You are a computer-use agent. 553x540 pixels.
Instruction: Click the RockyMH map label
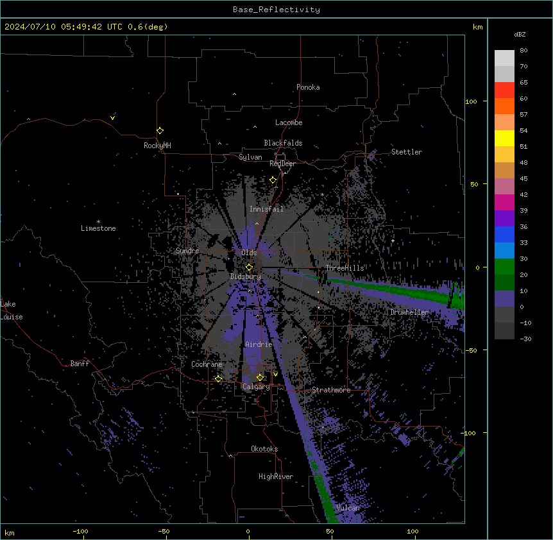click(x=157, y=146)
